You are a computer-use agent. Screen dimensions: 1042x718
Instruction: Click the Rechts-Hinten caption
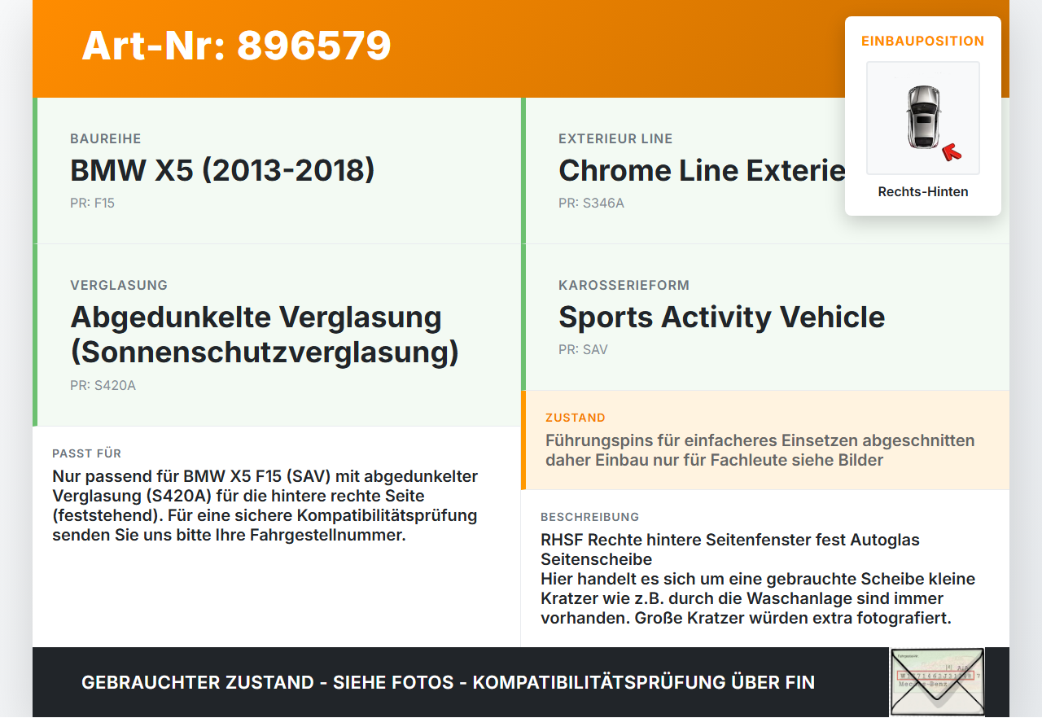[923, 192]
